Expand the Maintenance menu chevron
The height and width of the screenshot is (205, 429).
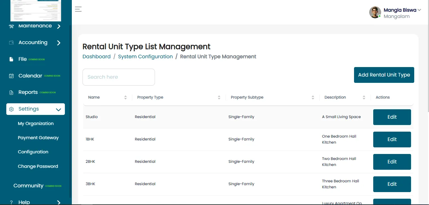pyautogui.click(x=59, y=26)
